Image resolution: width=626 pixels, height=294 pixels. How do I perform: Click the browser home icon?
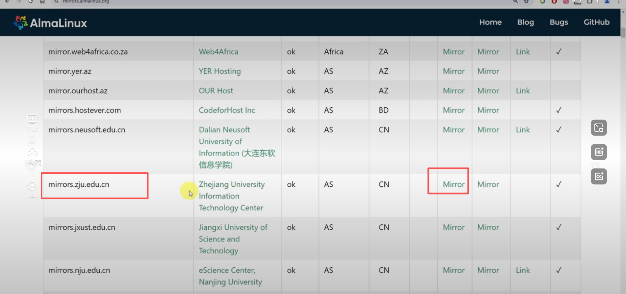point(42,2)
